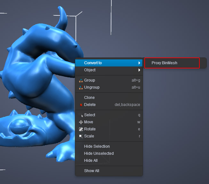Activate the Select tool menu entry
The image size is (209, 184).
click(109, 115)
